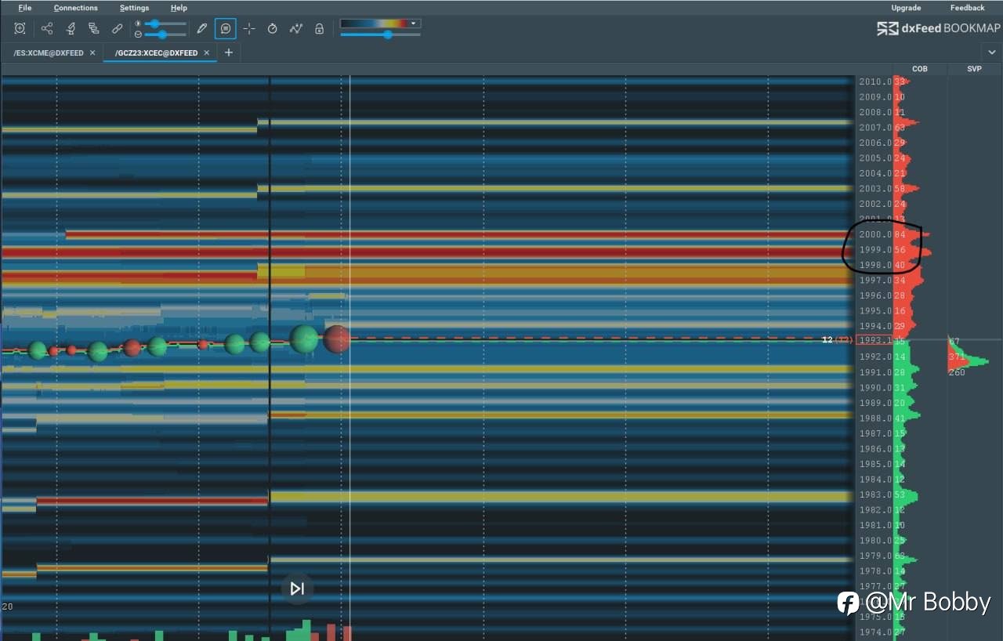Click the share icon in toolbar
Viewport: 1003px width, 641px height.
tap(47, 28)
